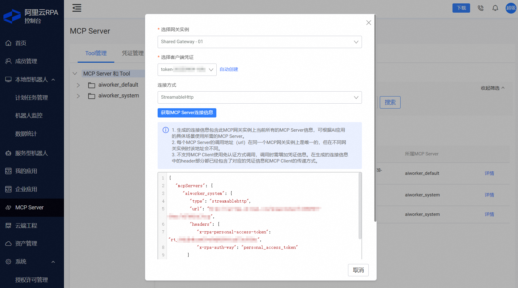Click the MCP Server link icon
This screenshot has height=288, width=518.
(x=8, y=208)
